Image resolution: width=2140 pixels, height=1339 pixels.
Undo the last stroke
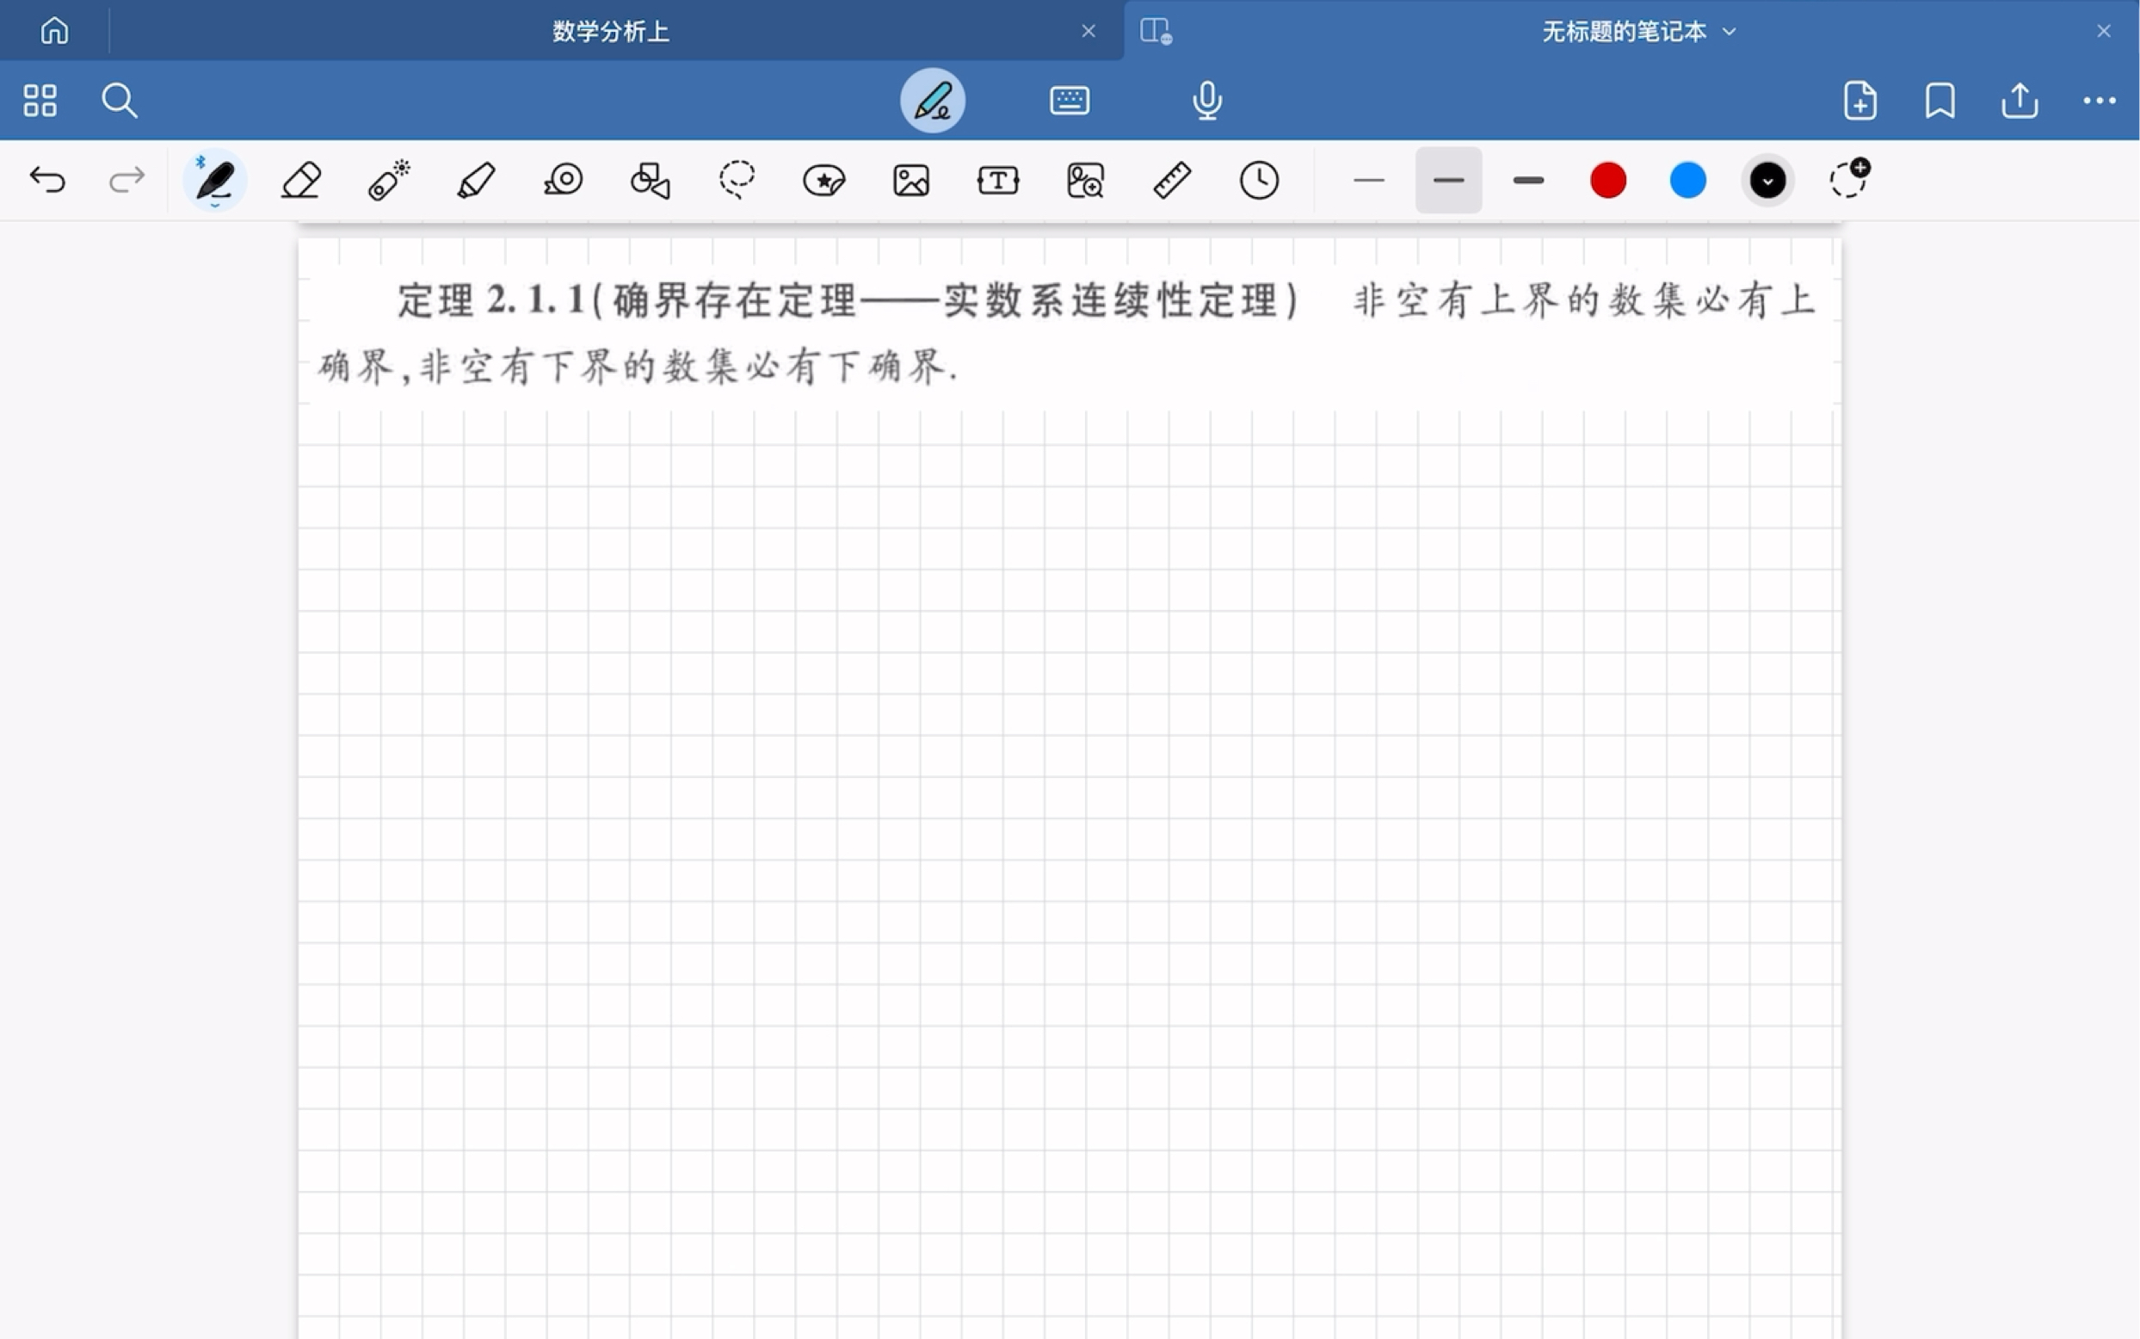48,180
